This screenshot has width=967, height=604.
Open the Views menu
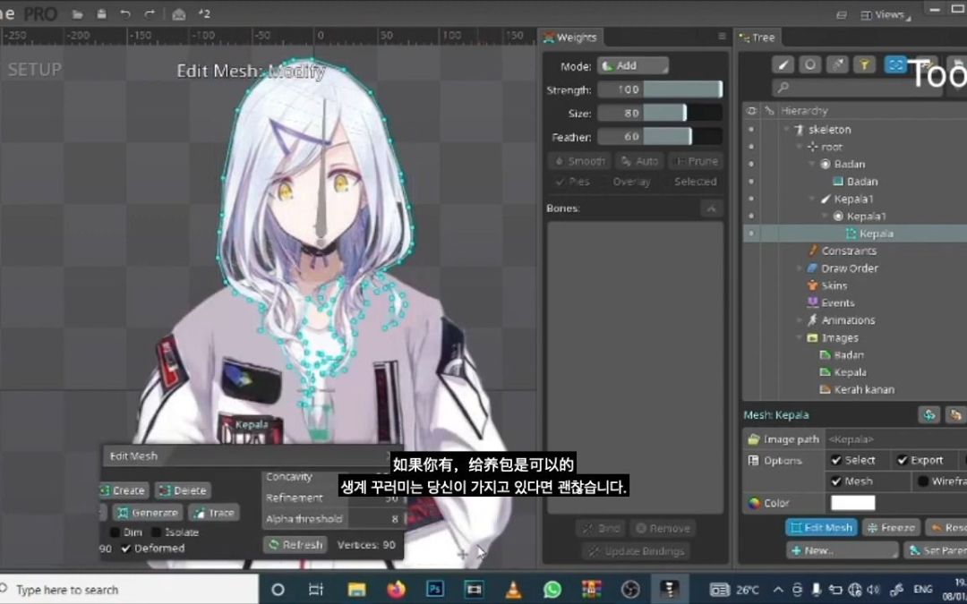tap(886, 15)
